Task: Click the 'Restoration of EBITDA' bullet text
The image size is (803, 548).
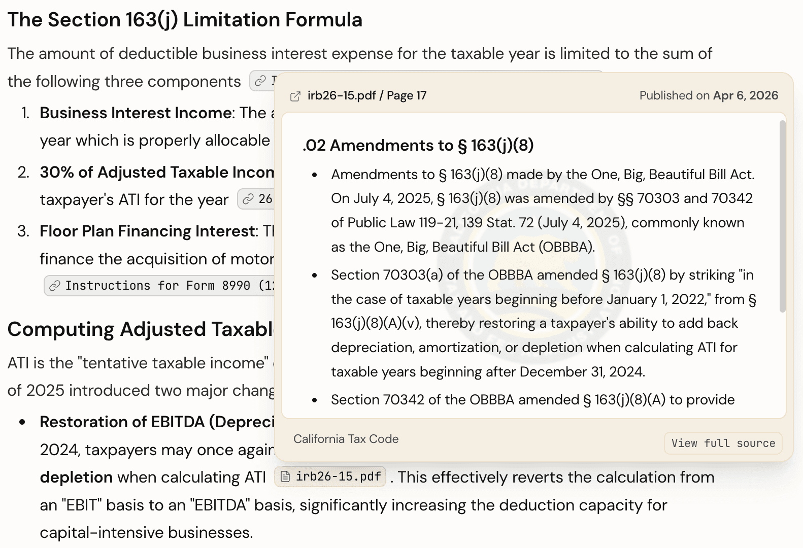Action: tap(157, 422)
